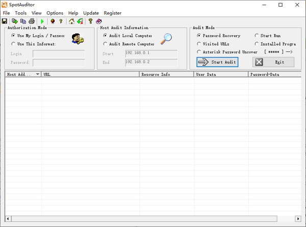
Task: Click the export icon with green arrow
Action: click(x=15, y=21)
